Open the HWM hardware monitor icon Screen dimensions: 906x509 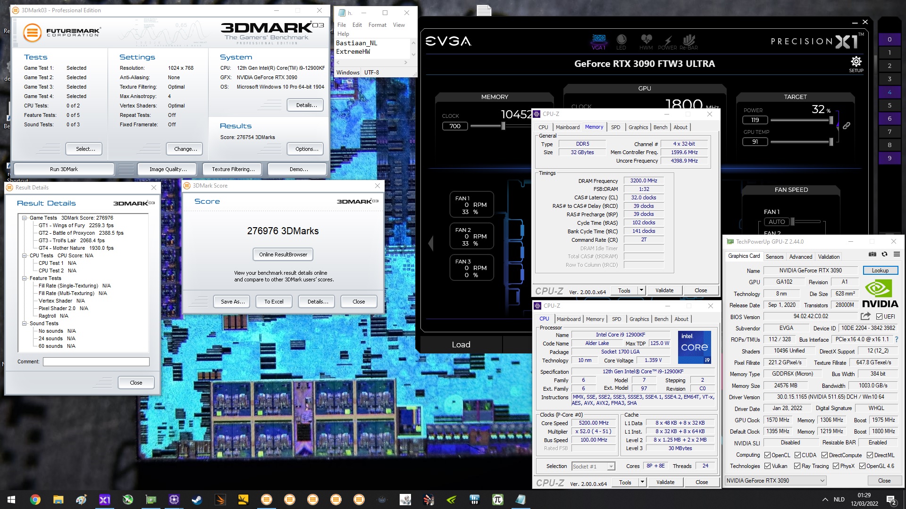tap(646, 41)
